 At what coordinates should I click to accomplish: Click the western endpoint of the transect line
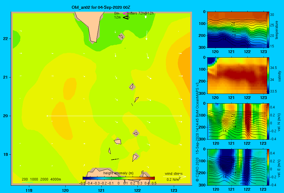click(x=47, y=116)
